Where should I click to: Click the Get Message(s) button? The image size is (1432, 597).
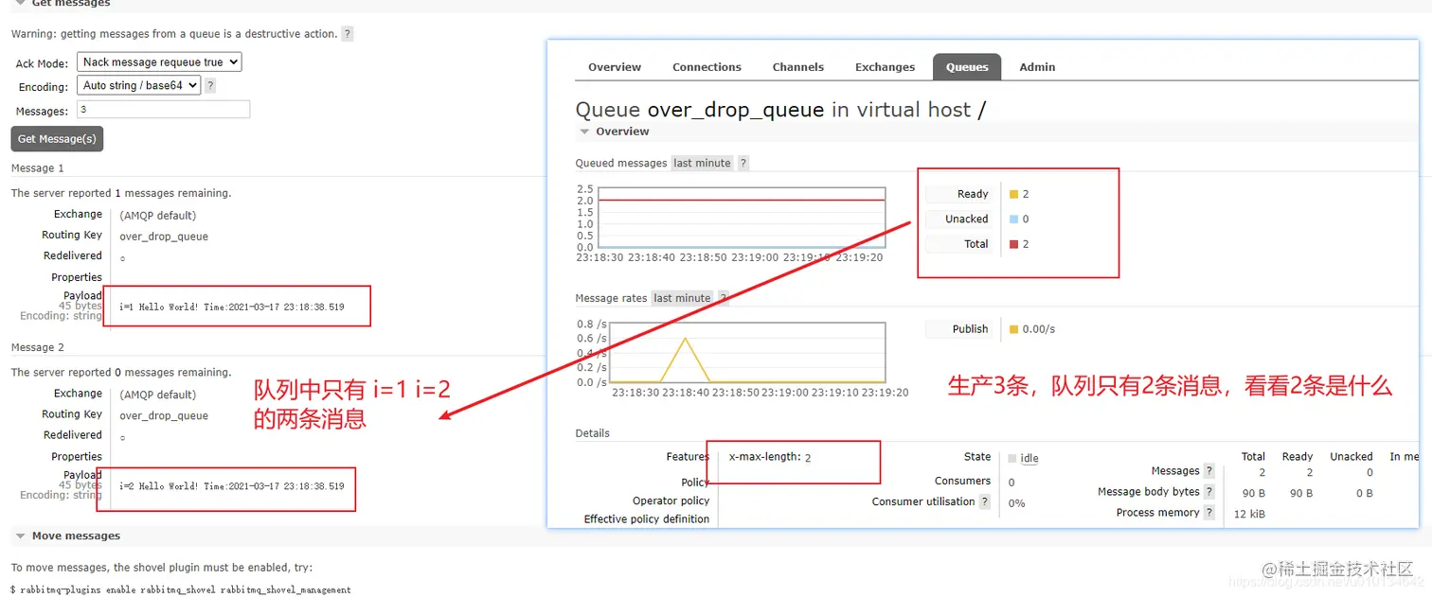click(x=57, y=139)
